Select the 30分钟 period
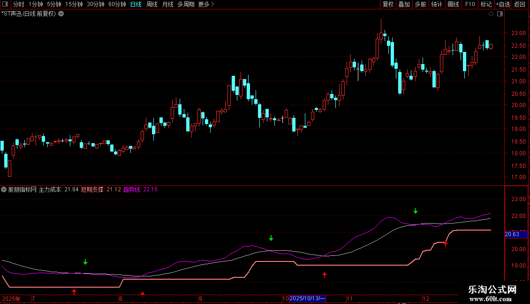This screenshot has width=530, height=304. (x=96, y=4)
